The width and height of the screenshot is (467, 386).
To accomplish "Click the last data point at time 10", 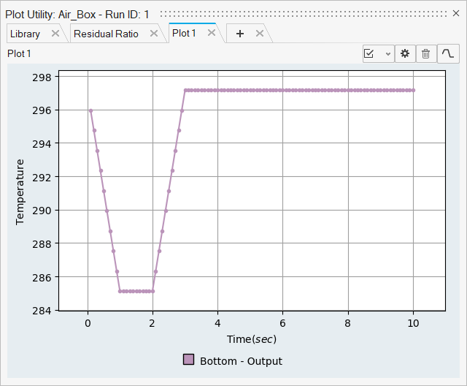I will (x=414, y=90).
